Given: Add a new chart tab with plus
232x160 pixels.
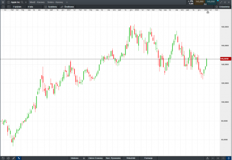Looking at the screenshot, I should [x=67, y=2].
